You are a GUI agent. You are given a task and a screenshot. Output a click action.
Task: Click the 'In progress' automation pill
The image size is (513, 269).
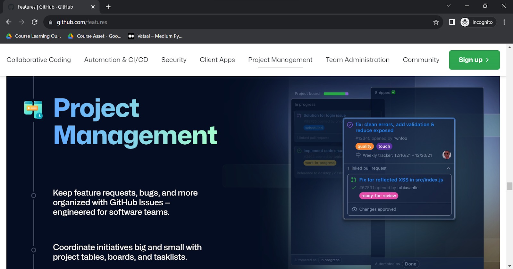coord(330,260)
